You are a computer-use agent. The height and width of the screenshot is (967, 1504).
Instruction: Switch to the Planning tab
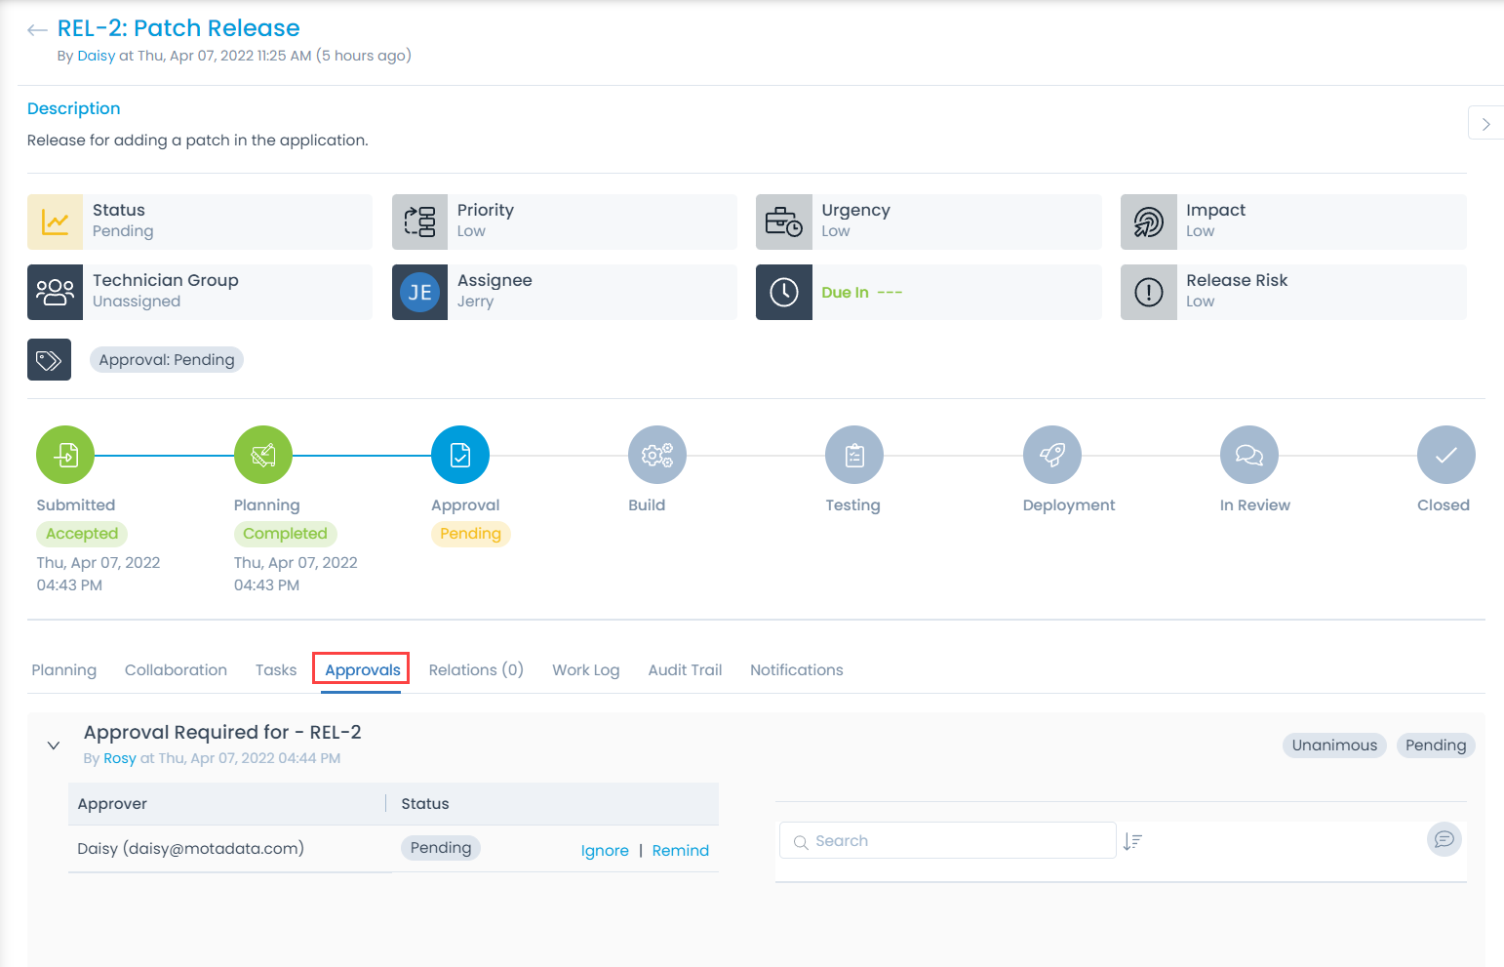pos(64,670)
